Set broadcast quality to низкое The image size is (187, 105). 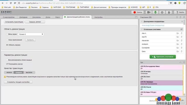[9, 72]
